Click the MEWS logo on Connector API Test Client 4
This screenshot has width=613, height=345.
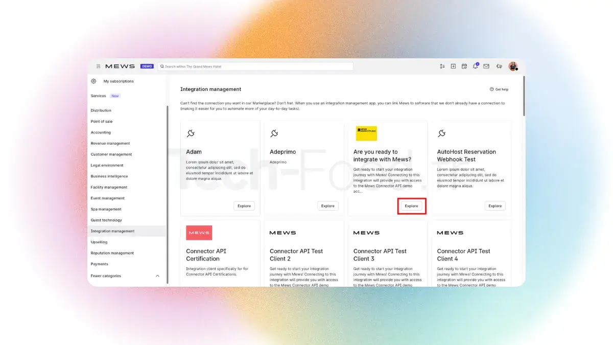pyautogui.click(x=450, y=233)
